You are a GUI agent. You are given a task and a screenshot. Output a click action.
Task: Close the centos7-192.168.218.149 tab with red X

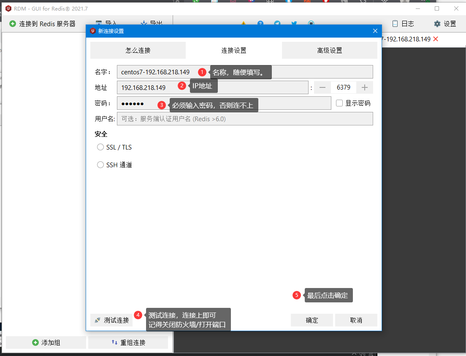click(436, 39)
